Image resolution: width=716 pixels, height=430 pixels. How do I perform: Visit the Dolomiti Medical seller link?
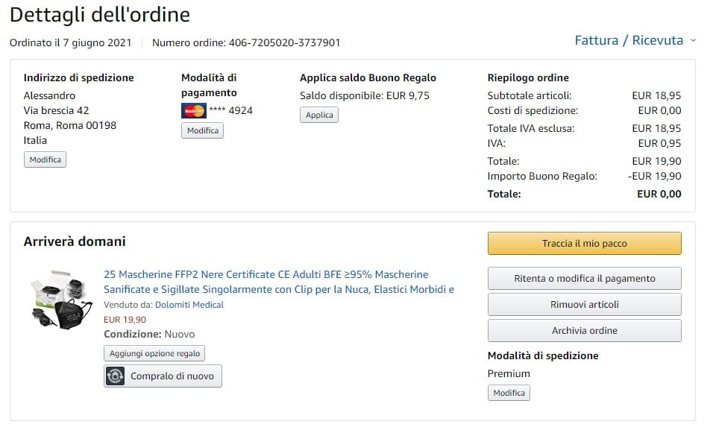(x=189, y=305)
